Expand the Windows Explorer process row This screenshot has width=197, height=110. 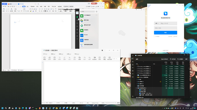pyautogui.click(x=136, y=77)
